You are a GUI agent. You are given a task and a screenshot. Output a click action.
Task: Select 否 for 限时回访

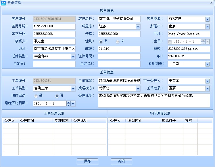tap(57, 96)
